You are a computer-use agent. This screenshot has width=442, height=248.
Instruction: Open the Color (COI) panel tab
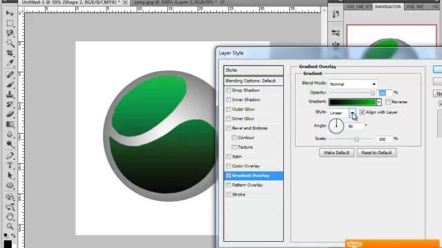pos(350,6)
